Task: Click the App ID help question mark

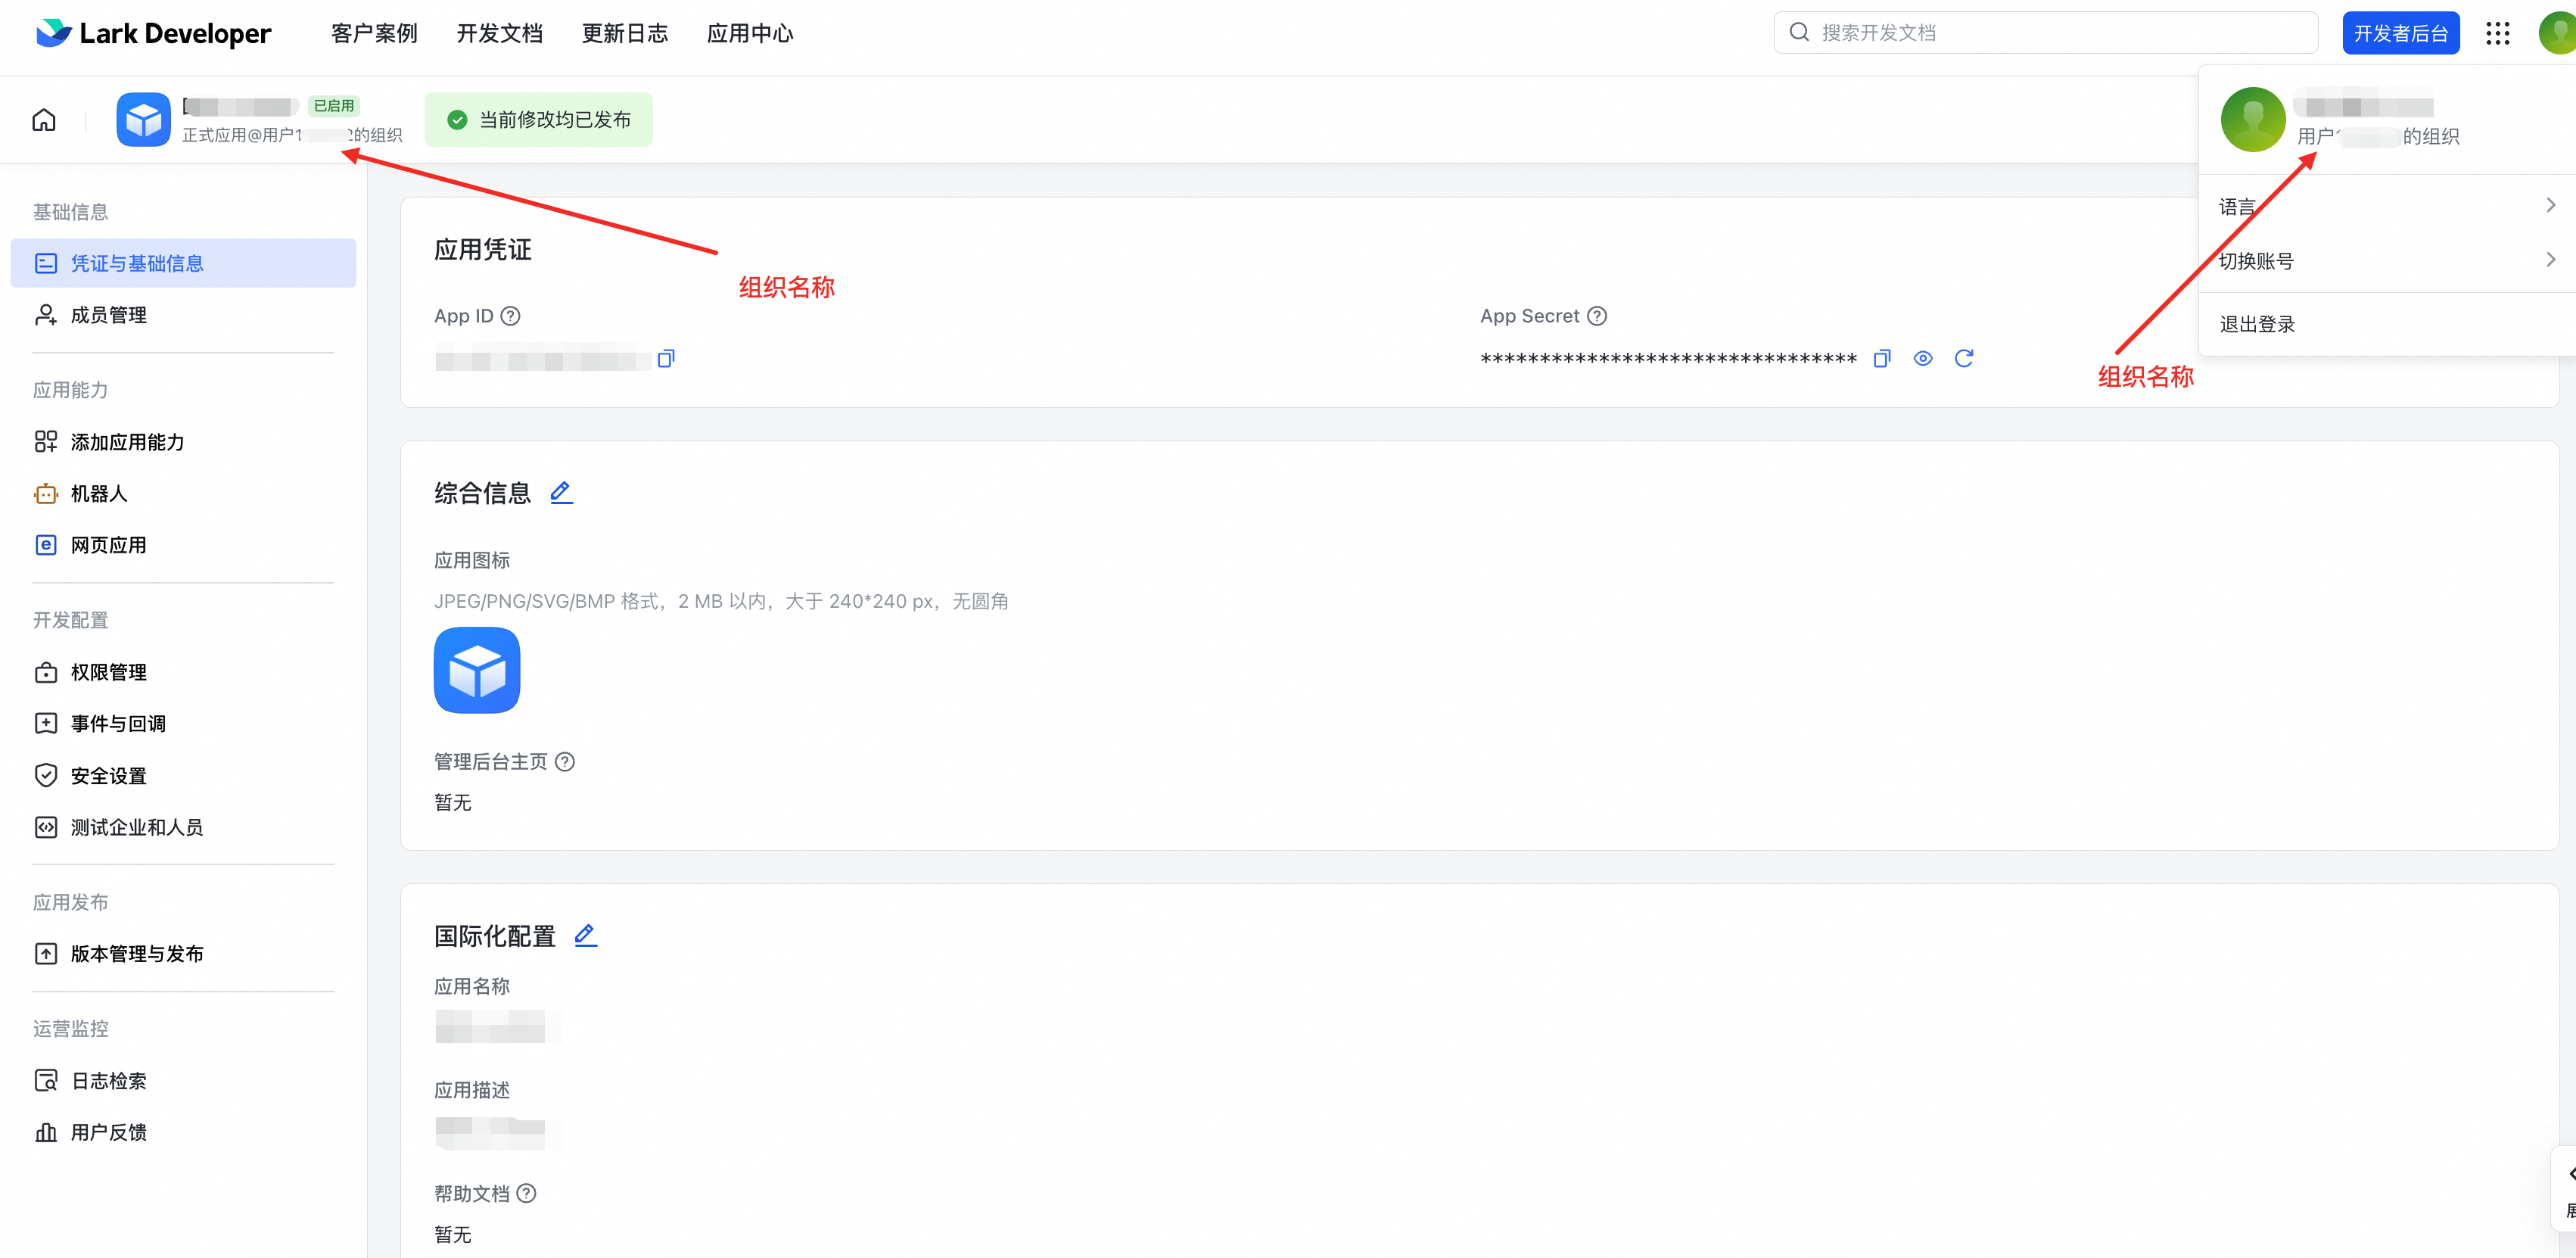Action: pos(510,316)
